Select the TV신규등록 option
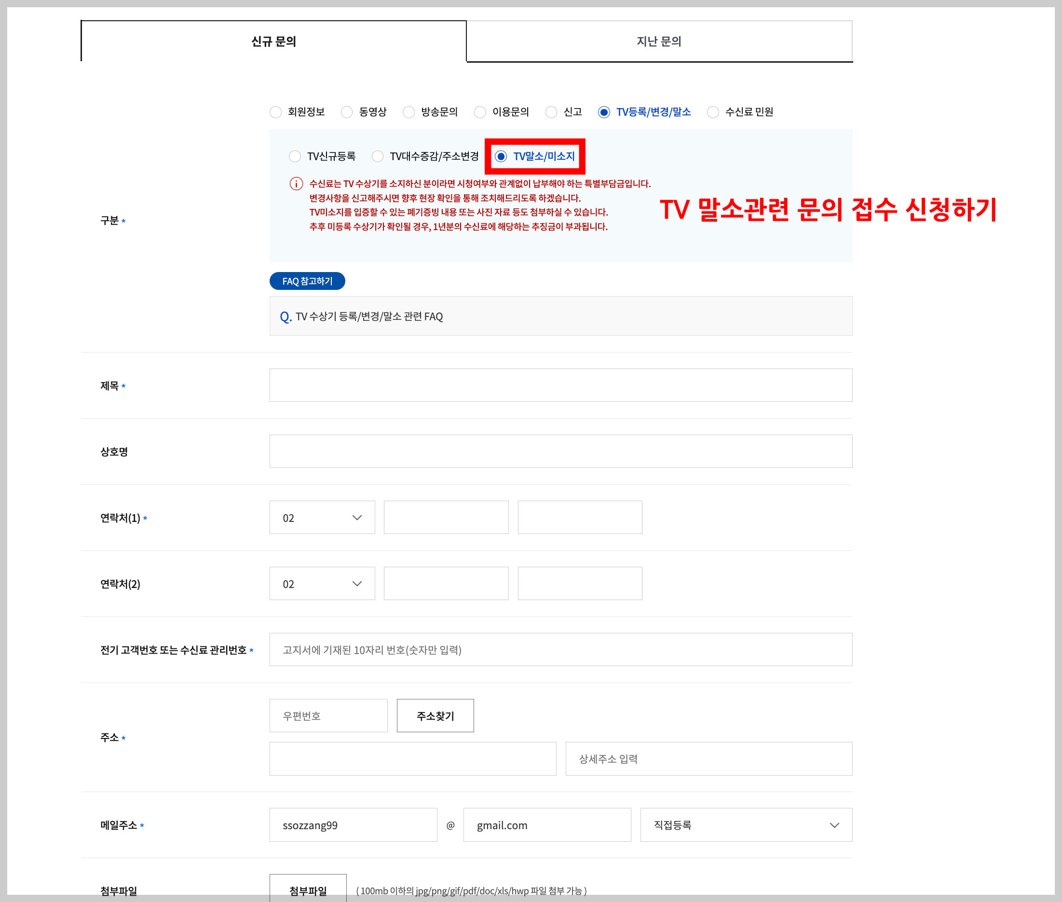 [295, 156]
